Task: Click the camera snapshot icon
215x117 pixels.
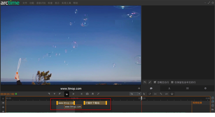Action: coord(87,94)
